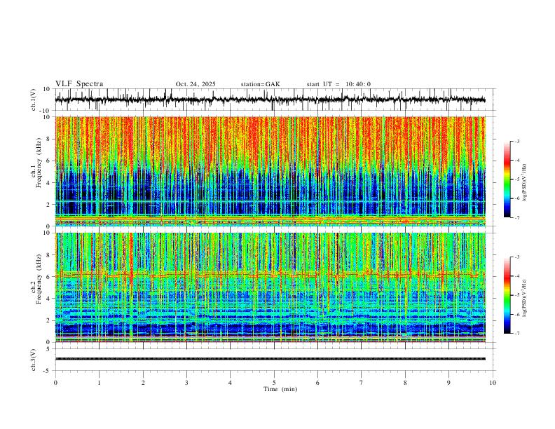Click the time axis tick label '8'
555x429 pixels.
tap(405, 383)
